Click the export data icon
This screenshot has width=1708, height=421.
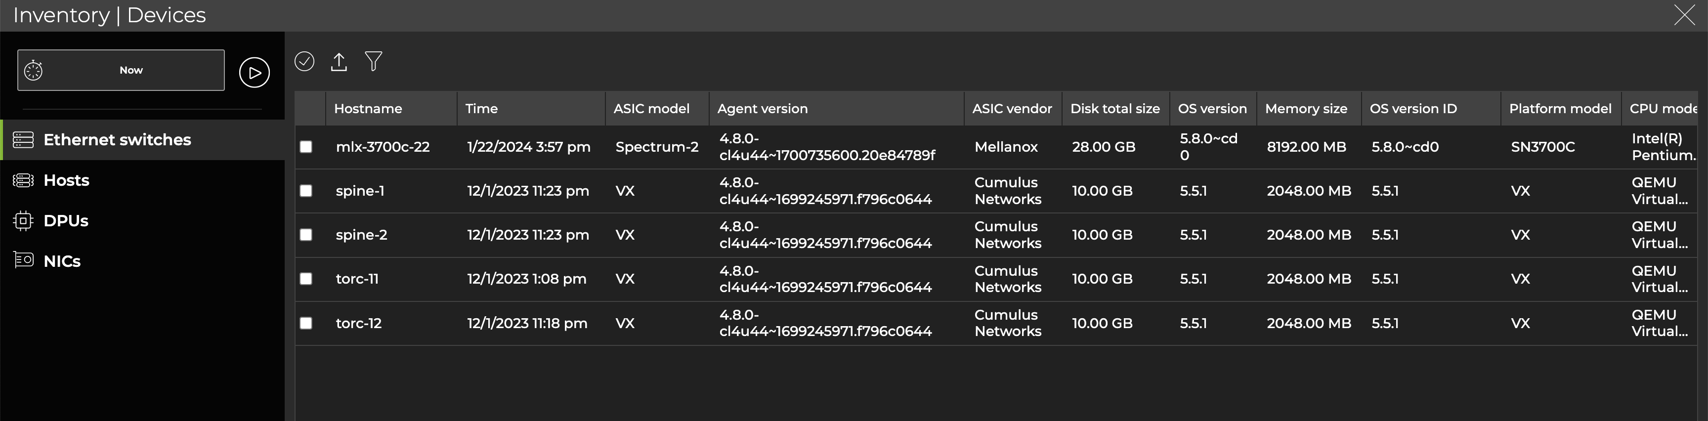pos(339,61)
